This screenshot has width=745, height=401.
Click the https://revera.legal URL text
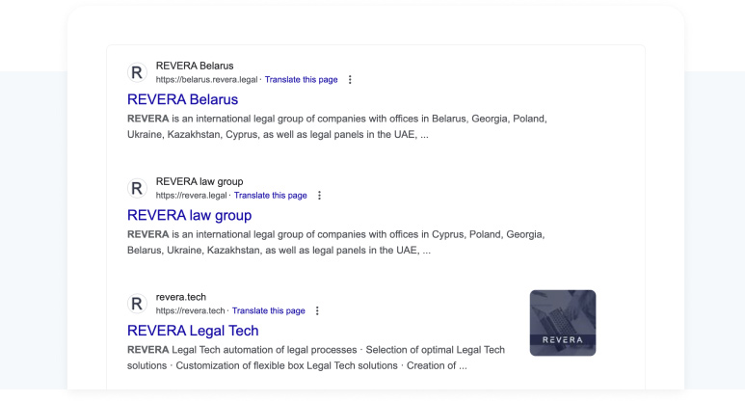tap(191, 196)
